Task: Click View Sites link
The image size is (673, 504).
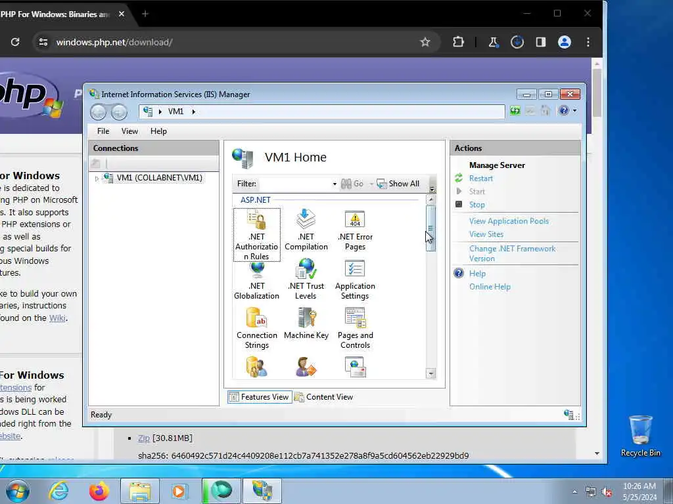Action: point(486,234)
